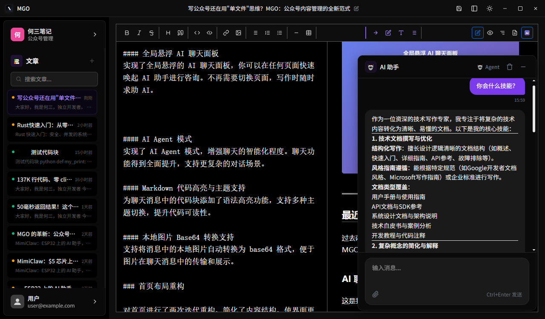The height and width of the screenshot is (319, 545).
Task: Attach a file in the AI chat
Action: coord(375,294)
